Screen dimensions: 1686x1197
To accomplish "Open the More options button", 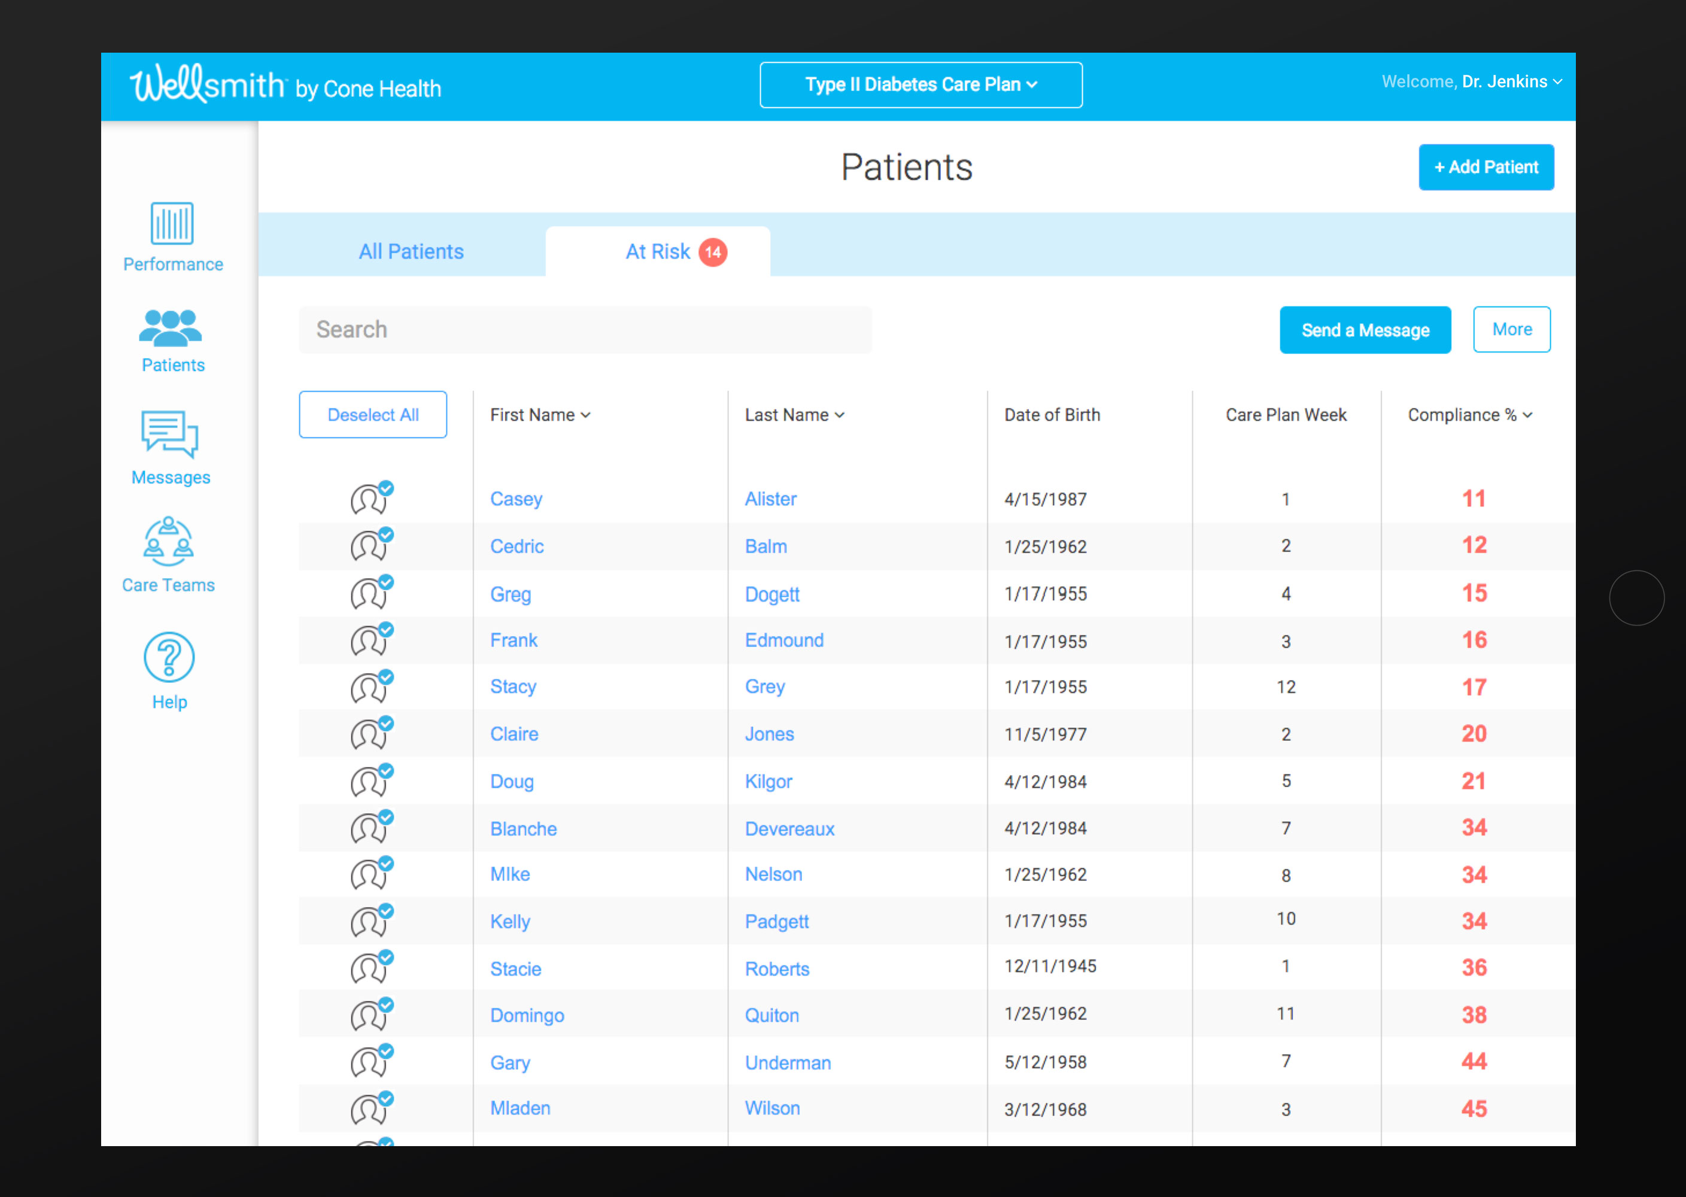I will tap(1511, 329).
